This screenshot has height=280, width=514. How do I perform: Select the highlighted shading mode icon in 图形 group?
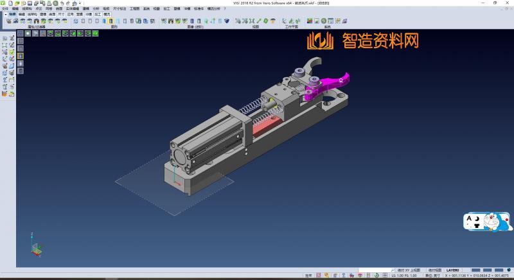click(111, 21)
